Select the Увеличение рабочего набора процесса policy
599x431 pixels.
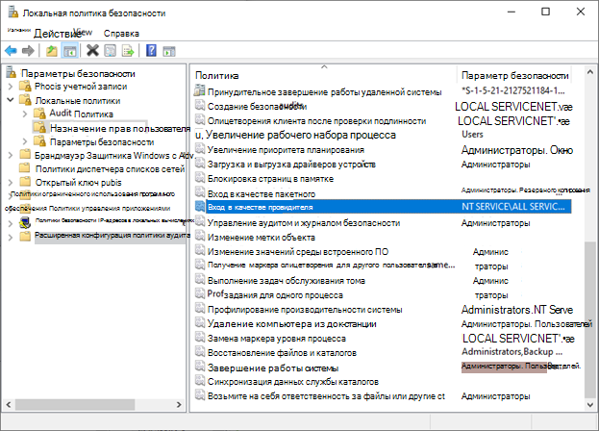(300, 135)
